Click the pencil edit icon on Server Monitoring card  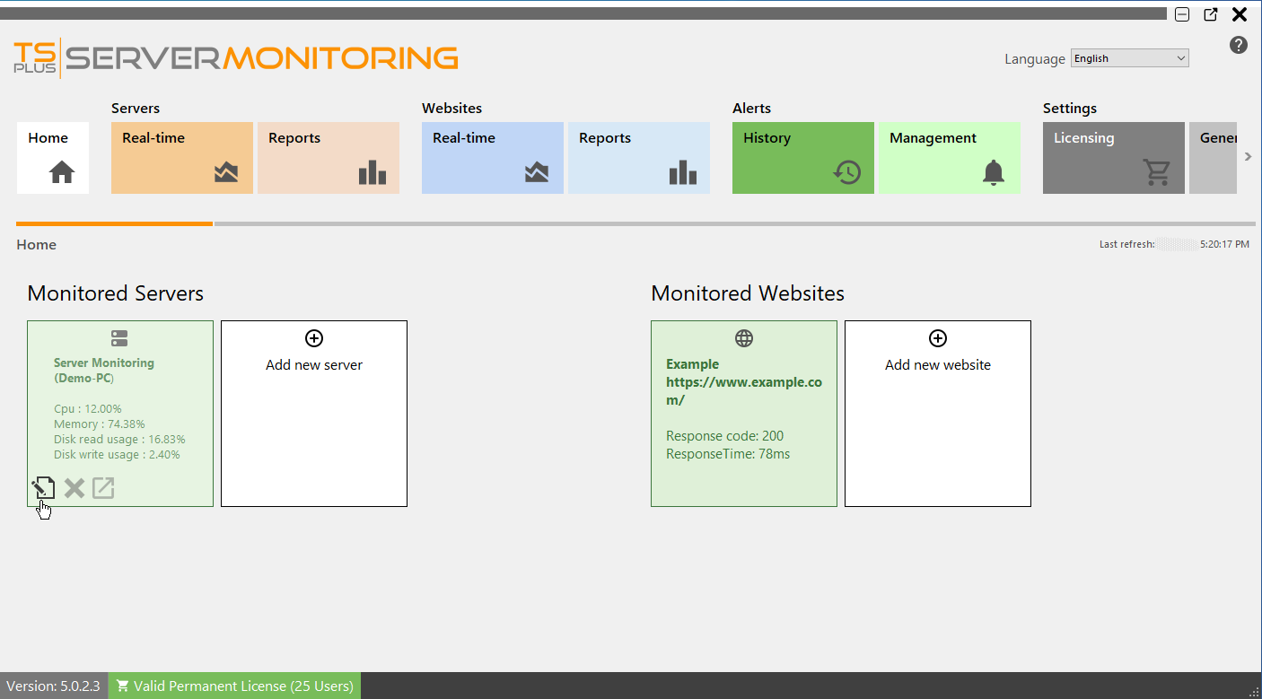[x=43, y=487]
